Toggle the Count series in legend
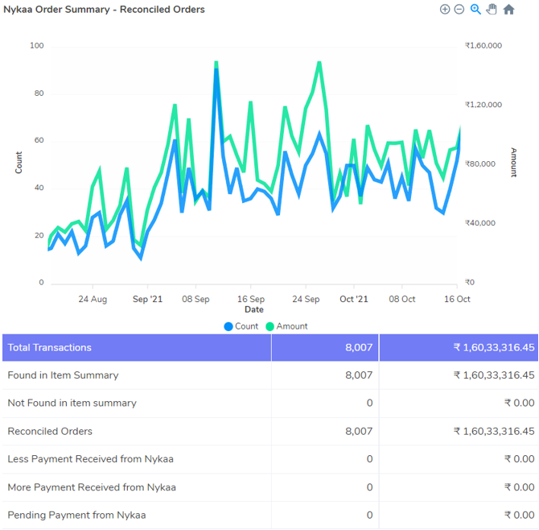The width and height of the screenshot is (539, 530). coord(241,326)
